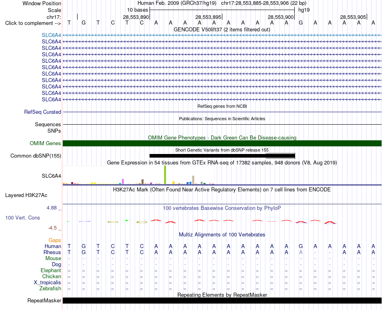Click position label 28,553,905 on the ruler
This screenshot has width=382, height=310.
click(353, 17)
